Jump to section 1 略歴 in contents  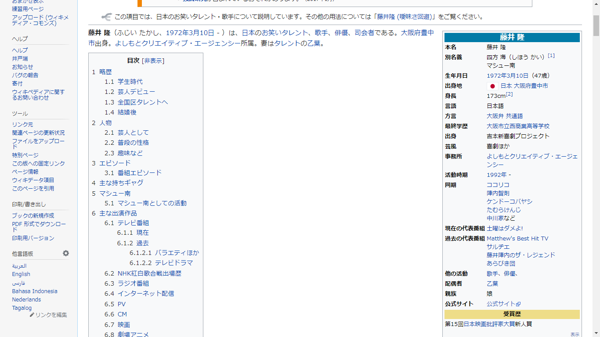(102, 72)
